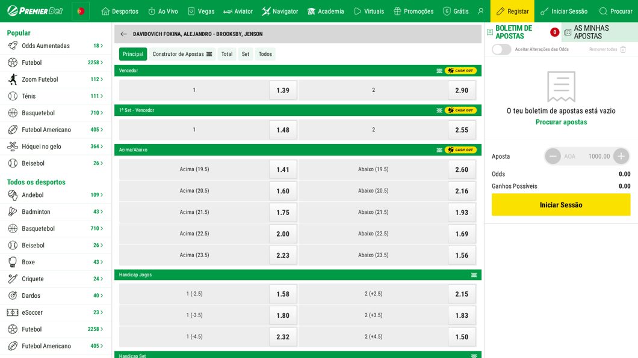The width and height of the screenshot is (638, 358).
Task: Open the Promoções page
Action: pyautogui.click(x=413, y=11)
